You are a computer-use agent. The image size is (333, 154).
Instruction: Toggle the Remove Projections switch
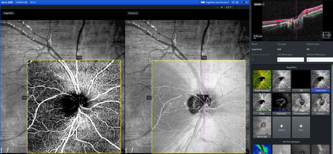[x=254, y=60]
